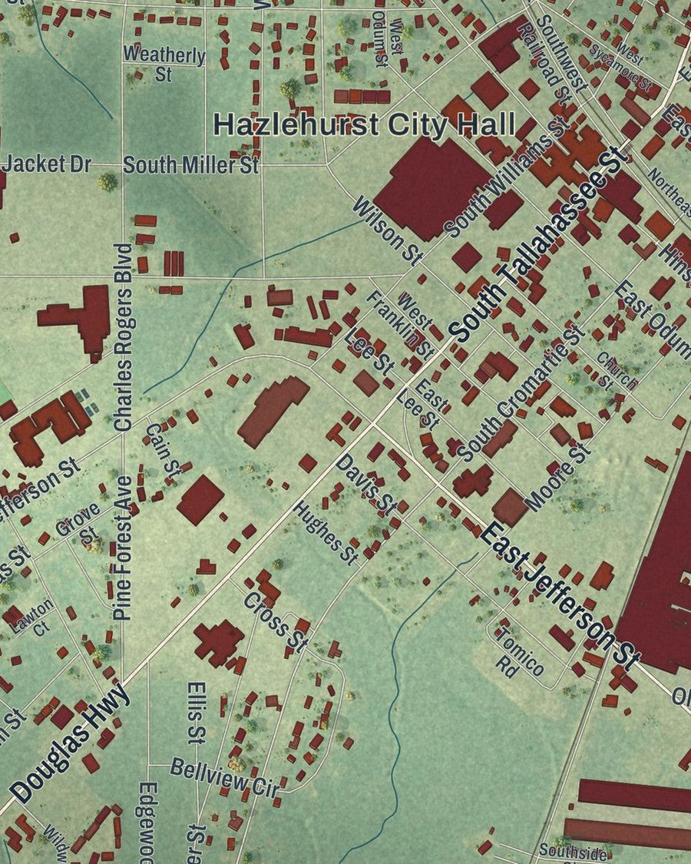Image resolution: width=691 pixels, height=864 pixels.
Task: Select the Charles Rogers Blvd label
Action: tap(122, 336)
